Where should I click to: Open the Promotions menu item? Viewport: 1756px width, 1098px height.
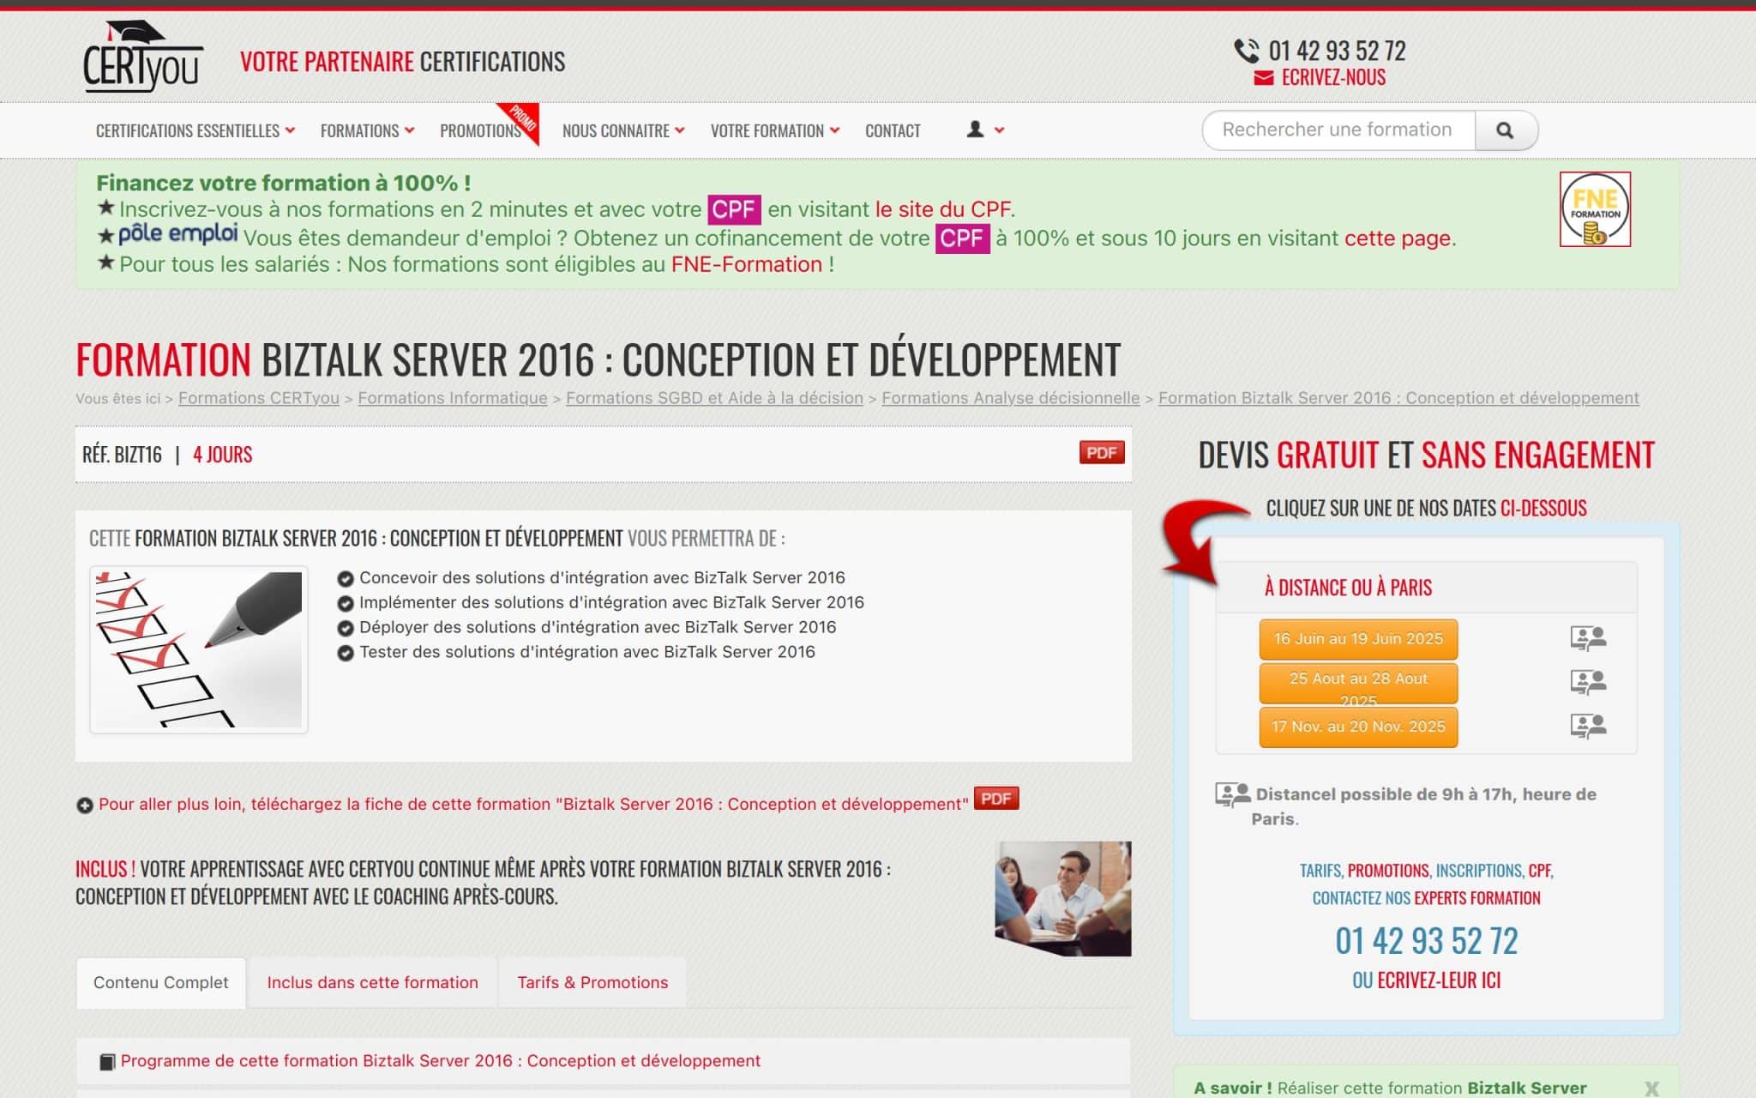[x=480, y=131]
